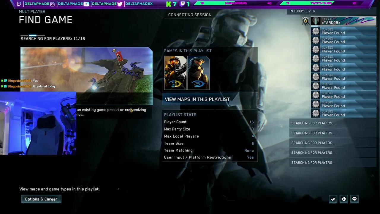Click 'View maps and game types in this playlist.'
Screen dimensions: 380x214
pos(60,189)
